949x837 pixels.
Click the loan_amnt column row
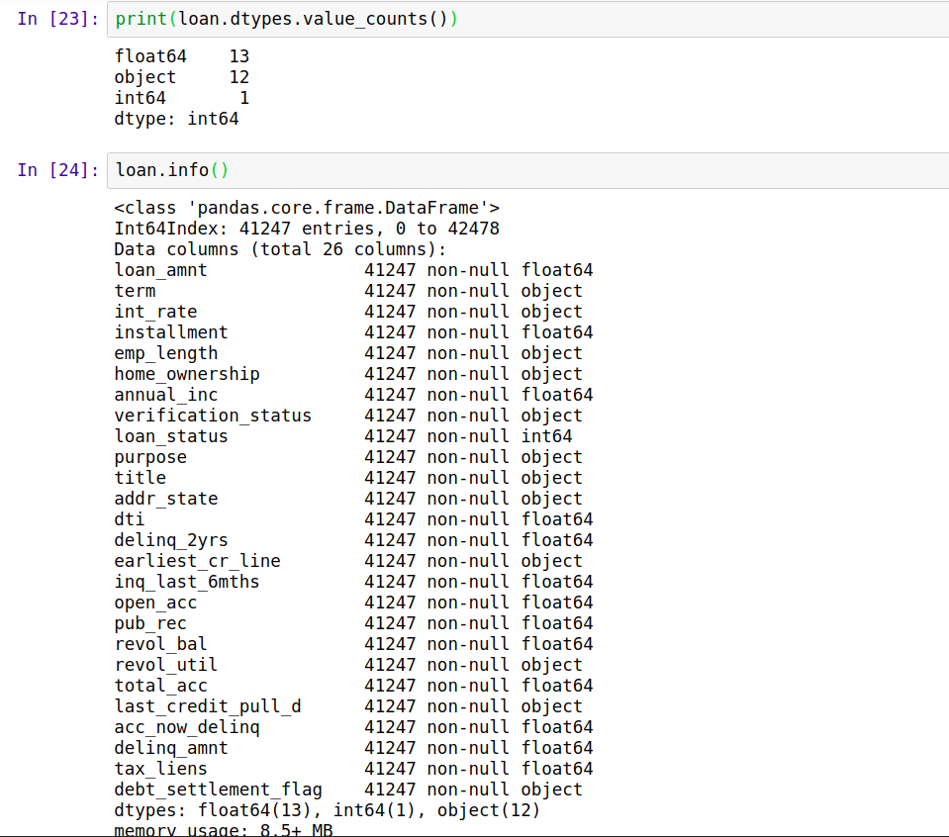[353, 270]
